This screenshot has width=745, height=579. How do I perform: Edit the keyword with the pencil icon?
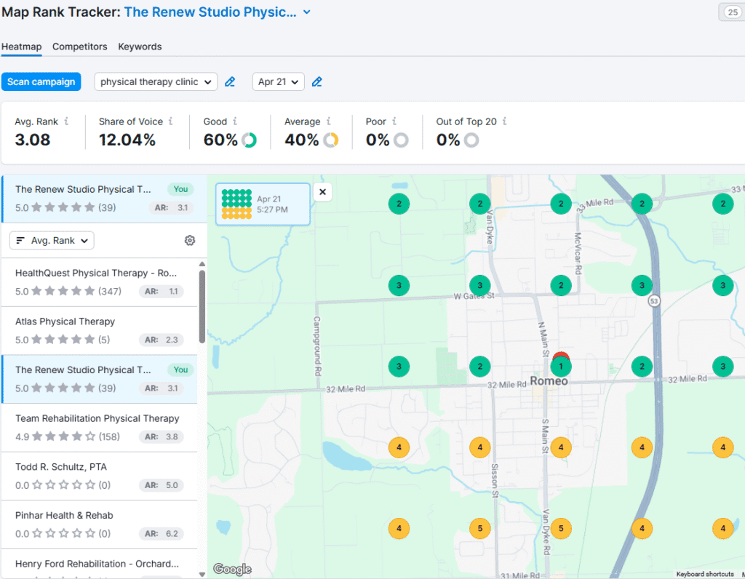tap(230, 81)
